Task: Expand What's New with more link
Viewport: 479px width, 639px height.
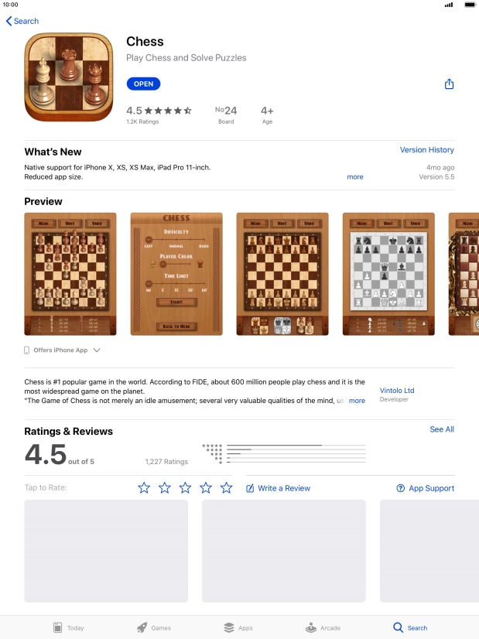Action: click(355, 177)
